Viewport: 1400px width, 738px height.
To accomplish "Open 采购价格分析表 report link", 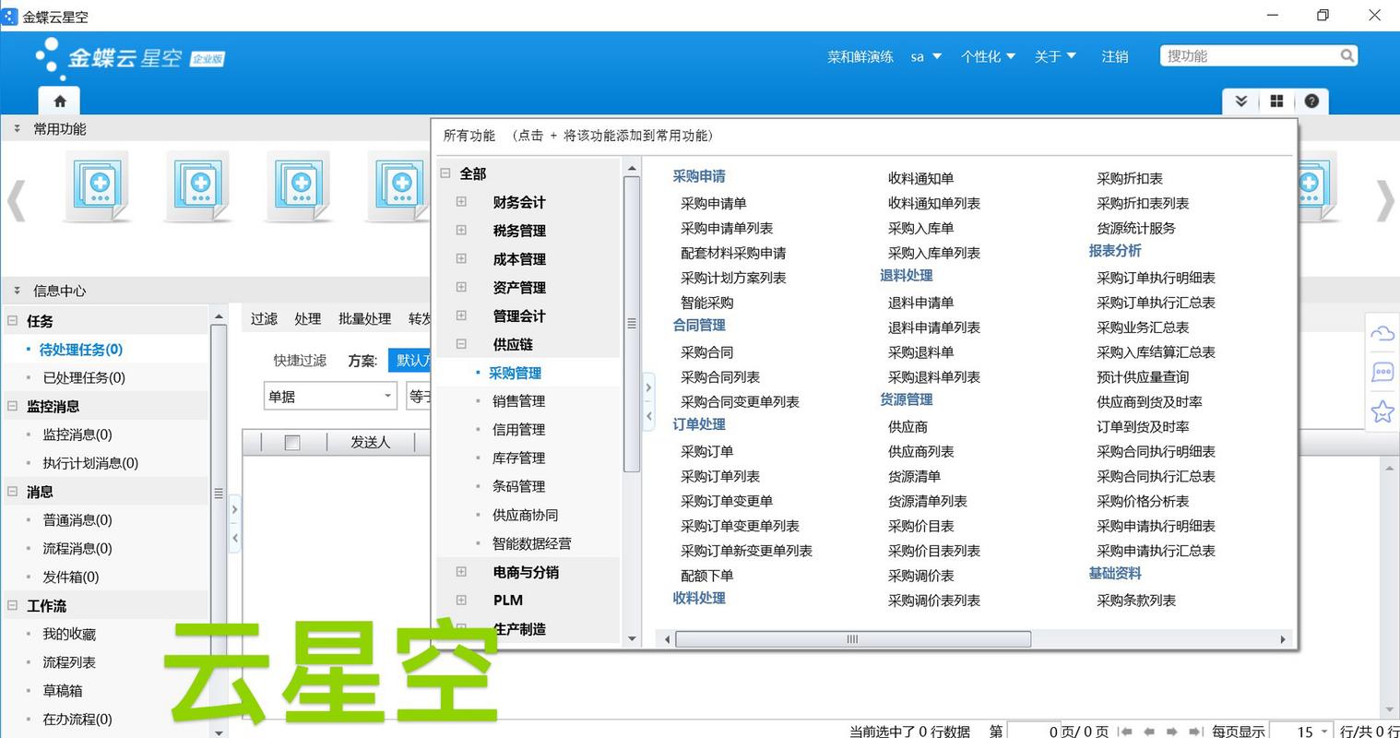I will [x=1143, y=501].
